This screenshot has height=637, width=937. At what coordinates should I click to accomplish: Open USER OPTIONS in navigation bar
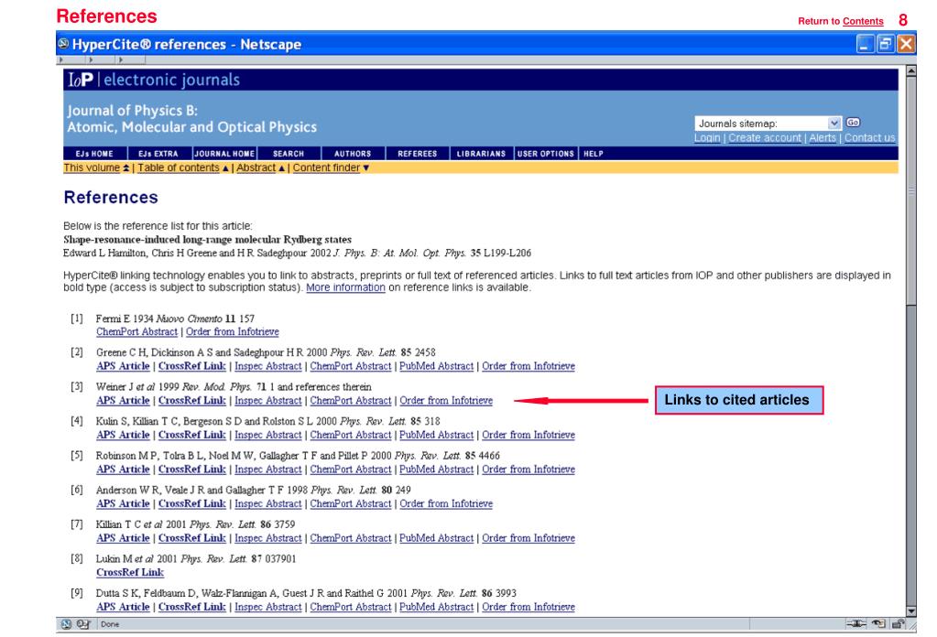pos(546,154)
